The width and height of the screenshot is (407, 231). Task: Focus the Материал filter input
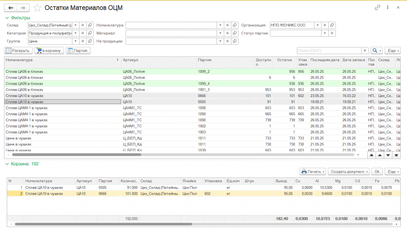(171, 33)
